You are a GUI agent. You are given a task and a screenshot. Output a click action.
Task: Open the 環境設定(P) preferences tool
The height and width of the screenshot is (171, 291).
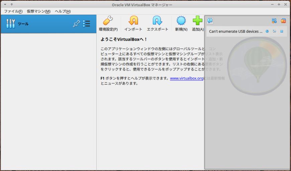[108, 23]
